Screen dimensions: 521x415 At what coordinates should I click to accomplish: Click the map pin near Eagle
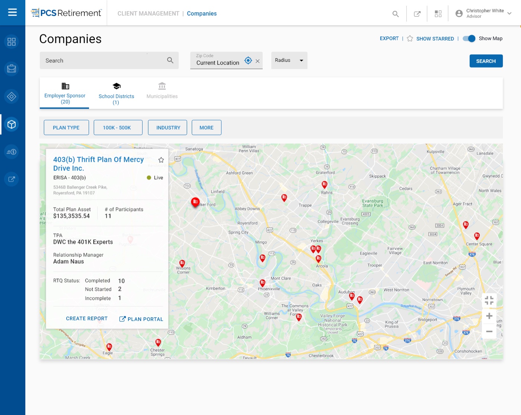click(x=109, y=347)
